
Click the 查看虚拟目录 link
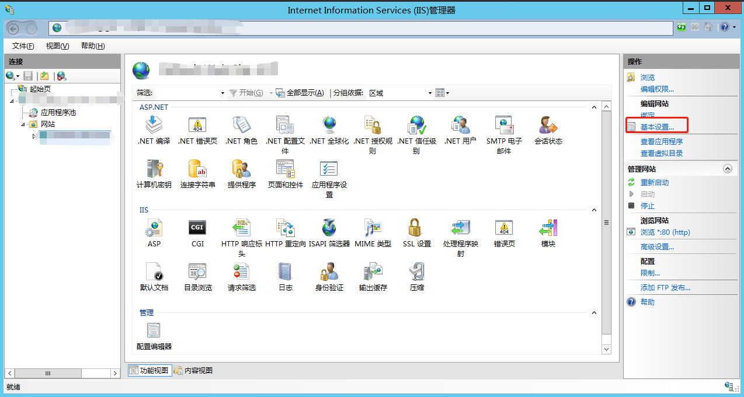(x=662, y=153)
